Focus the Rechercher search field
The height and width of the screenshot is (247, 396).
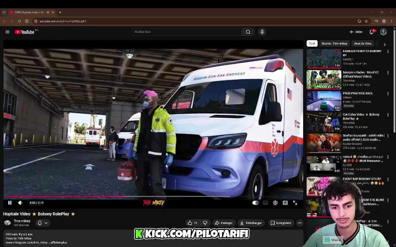[x=186, y=32]
